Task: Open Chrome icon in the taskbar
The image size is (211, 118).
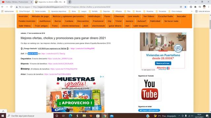Action: tap(105, 116)
